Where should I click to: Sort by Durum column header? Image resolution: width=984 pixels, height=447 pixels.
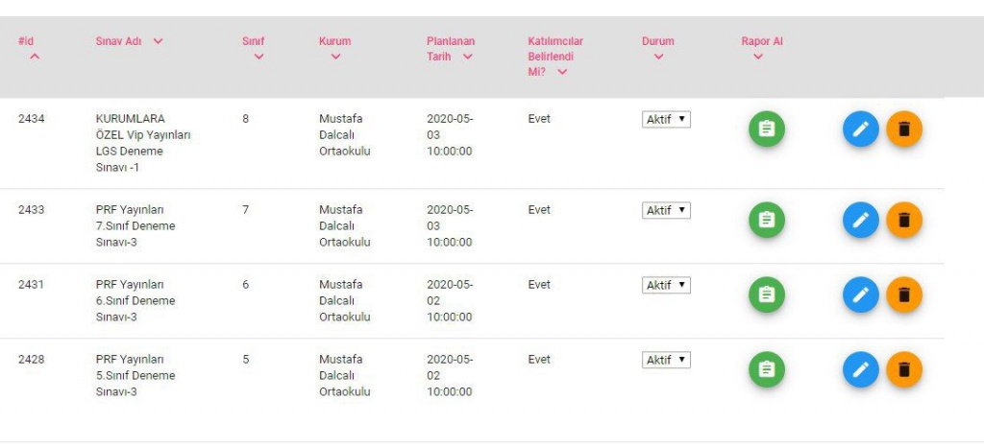pyautogui.click(x=657, y=48)
